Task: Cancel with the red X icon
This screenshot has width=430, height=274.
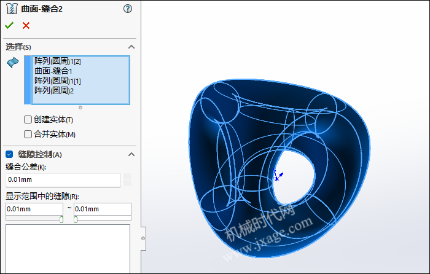Action: (26, 26)
